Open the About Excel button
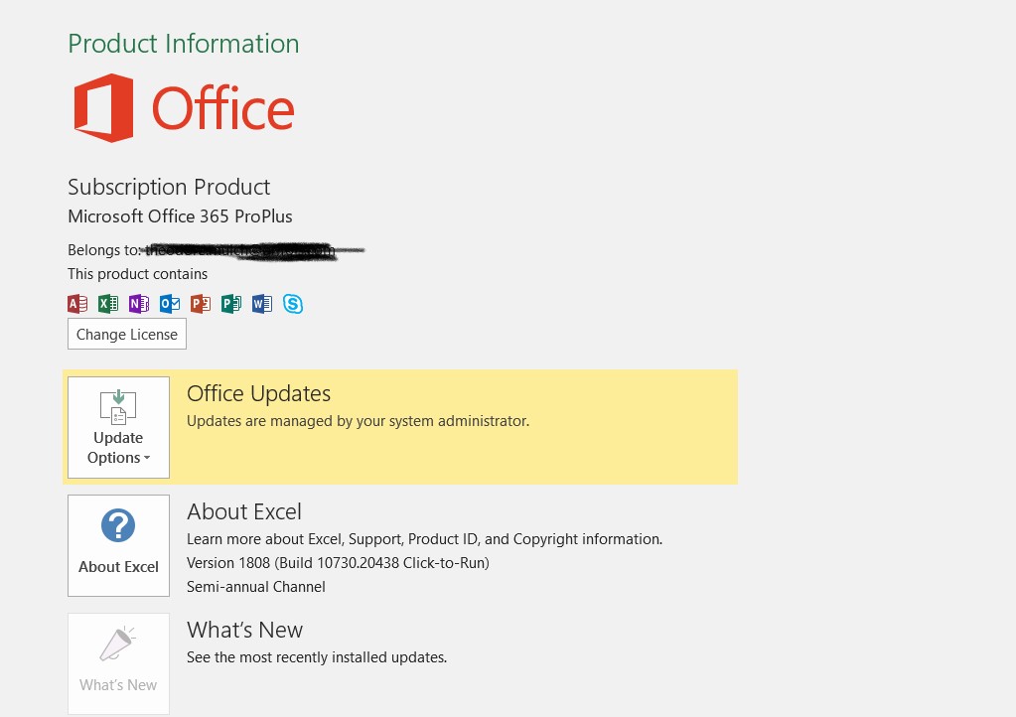Image resolution: width=1016 pixels, height=717 pixels. 118,546
